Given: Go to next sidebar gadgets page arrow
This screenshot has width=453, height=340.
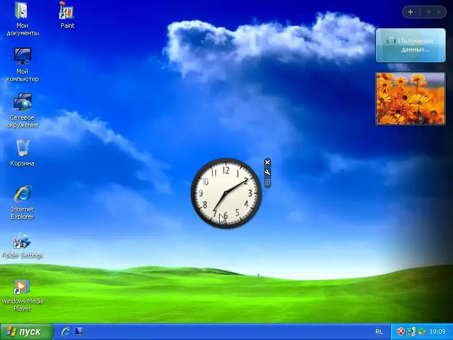Looking at the screenshot, I should (x=439, y=12).
